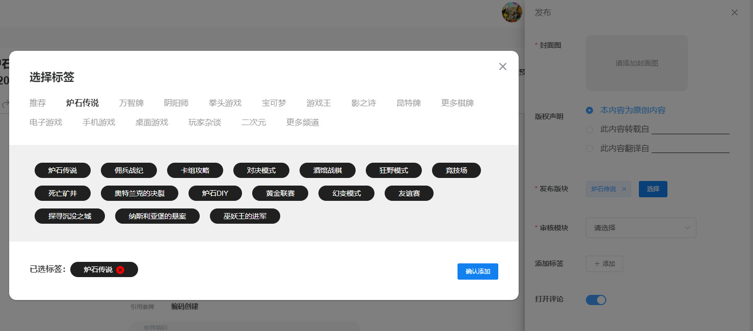The width and height of the screenshot is (753, 331).
Task: Select the 宝可梦 tab
Action: click(274, 103)
